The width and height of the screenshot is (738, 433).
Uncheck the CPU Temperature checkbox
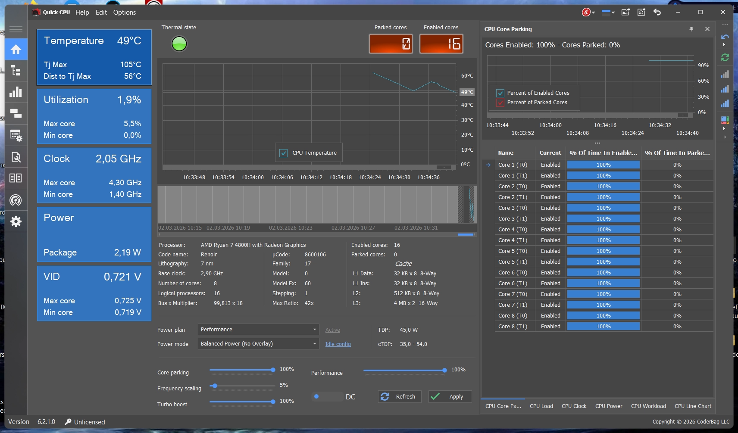click(284, 153)
